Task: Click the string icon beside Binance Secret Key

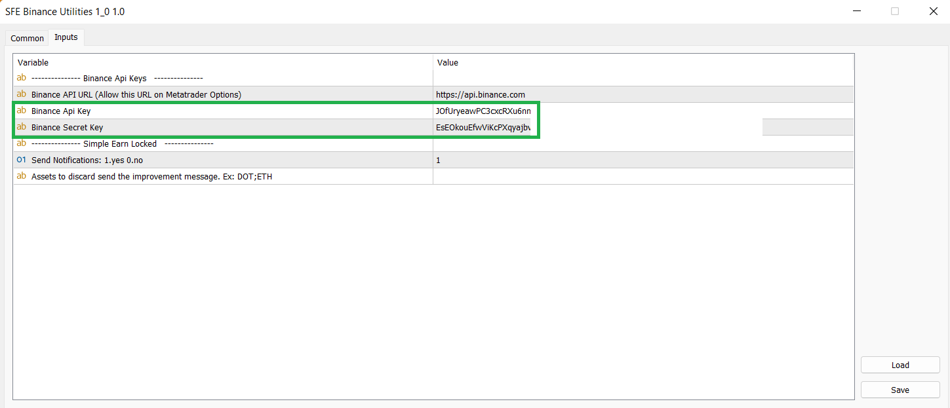Action: click(22, 127)
